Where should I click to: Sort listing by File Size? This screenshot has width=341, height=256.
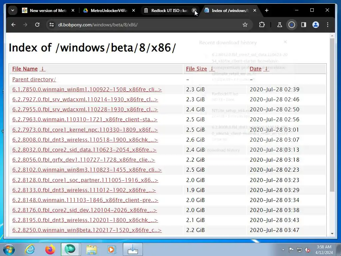(x=196, y=69)
